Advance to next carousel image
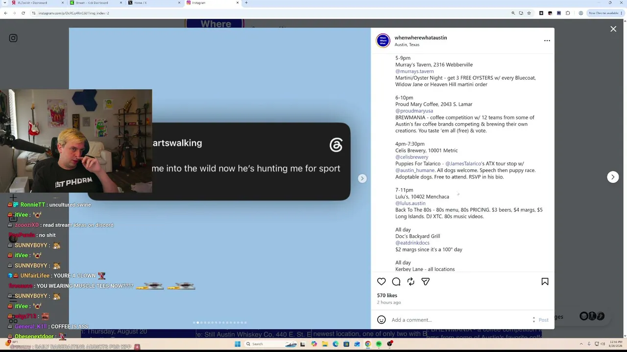The width and height of the screenshot is (627, 352). (362, 178)
